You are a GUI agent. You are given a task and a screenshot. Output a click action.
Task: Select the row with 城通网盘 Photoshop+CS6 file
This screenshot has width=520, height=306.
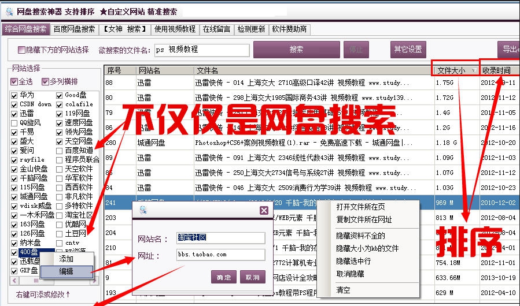(x=312, y=143)
